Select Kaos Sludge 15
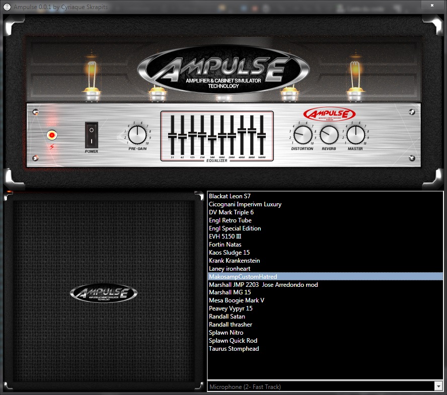447x395 pixels. [325, 253]
